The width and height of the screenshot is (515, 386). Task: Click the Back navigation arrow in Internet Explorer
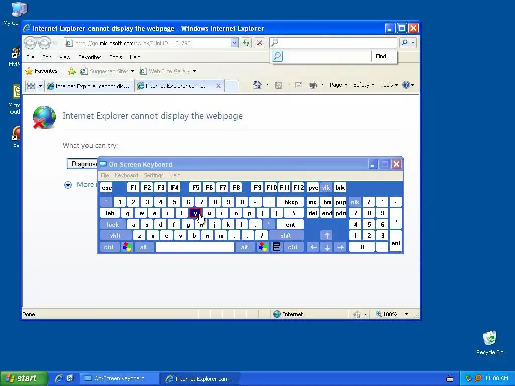point(30,43)
